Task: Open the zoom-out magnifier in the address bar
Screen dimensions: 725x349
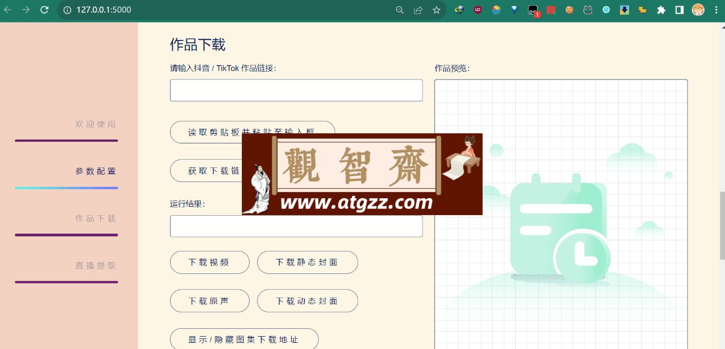Action: (x=400, y=10)
